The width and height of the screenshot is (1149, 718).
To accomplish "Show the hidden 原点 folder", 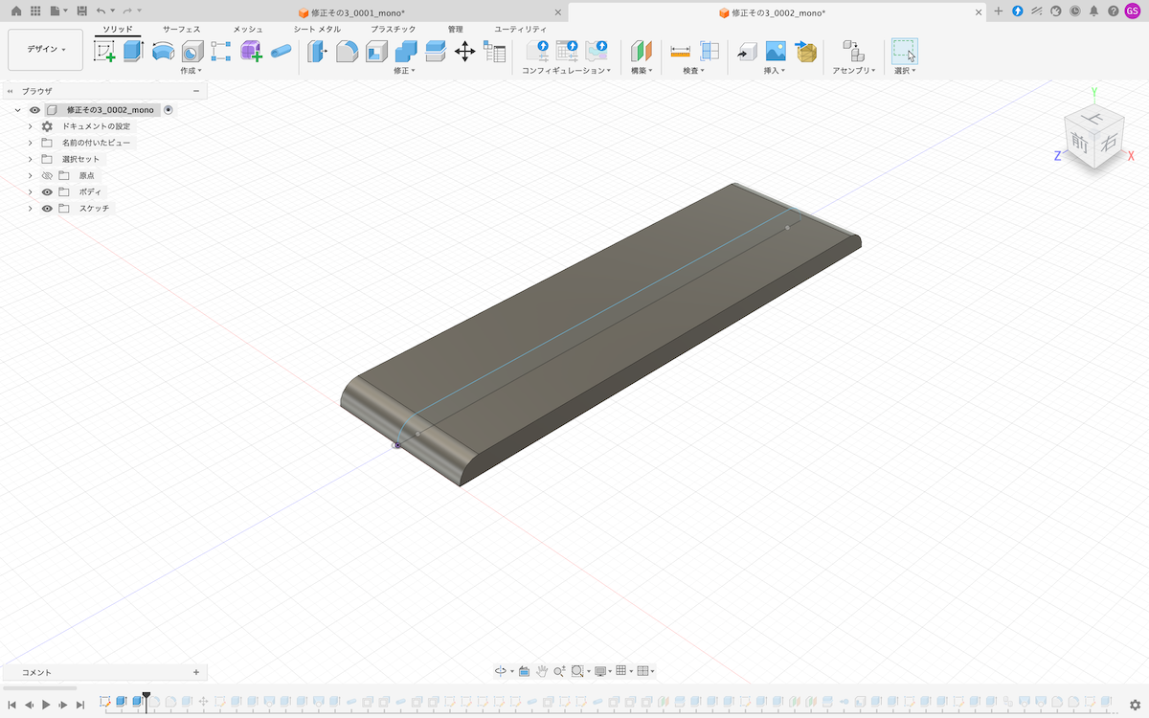I will pos(47,176).
